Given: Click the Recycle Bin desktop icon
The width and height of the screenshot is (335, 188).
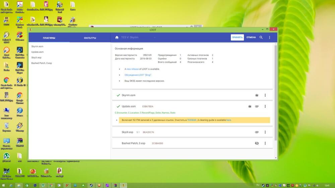Looking at the screenshot, I should coord(6,127).
